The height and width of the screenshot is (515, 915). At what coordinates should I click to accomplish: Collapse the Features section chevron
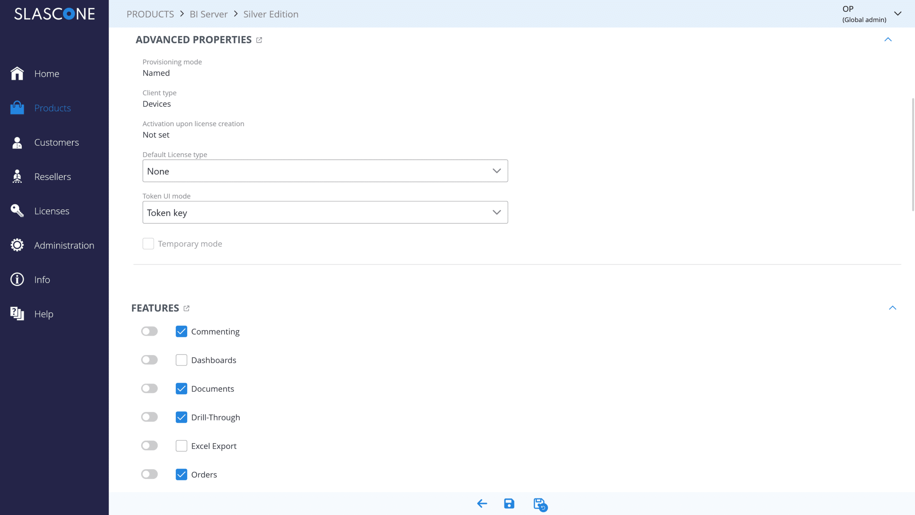[x=892, y=308]
